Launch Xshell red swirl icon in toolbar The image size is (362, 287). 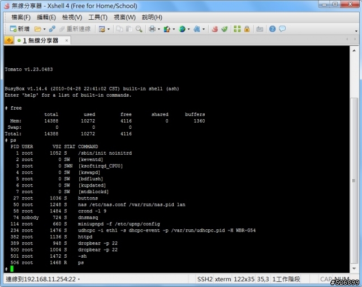click(x=215, y=29)
